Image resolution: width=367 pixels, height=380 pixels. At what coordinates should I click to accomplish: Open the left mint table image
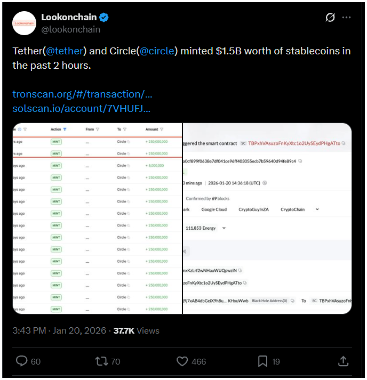tap(97, 219)
